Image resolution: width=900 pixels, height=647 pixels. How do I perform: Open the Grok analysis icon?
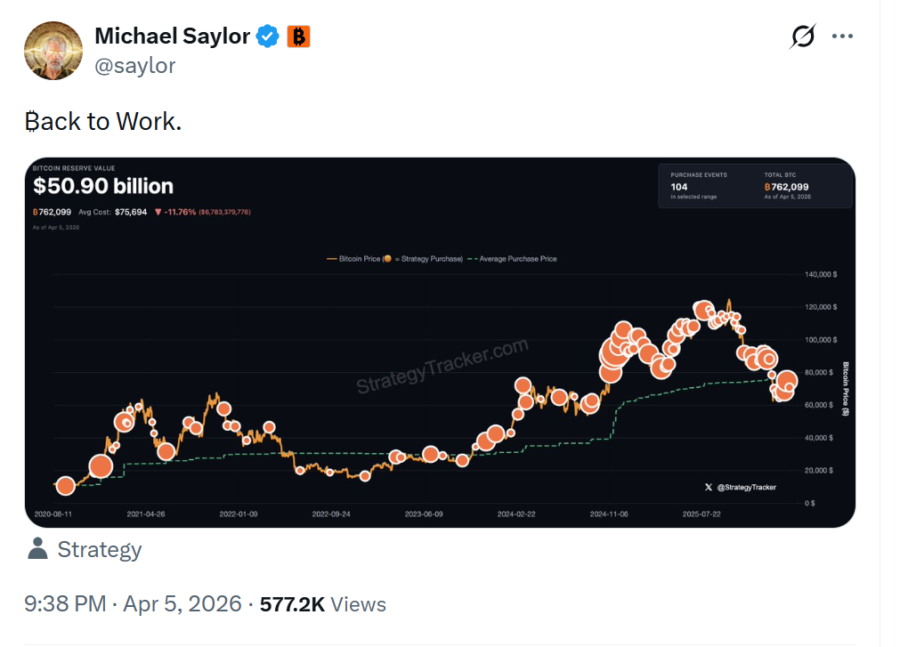tap(801, 36)
